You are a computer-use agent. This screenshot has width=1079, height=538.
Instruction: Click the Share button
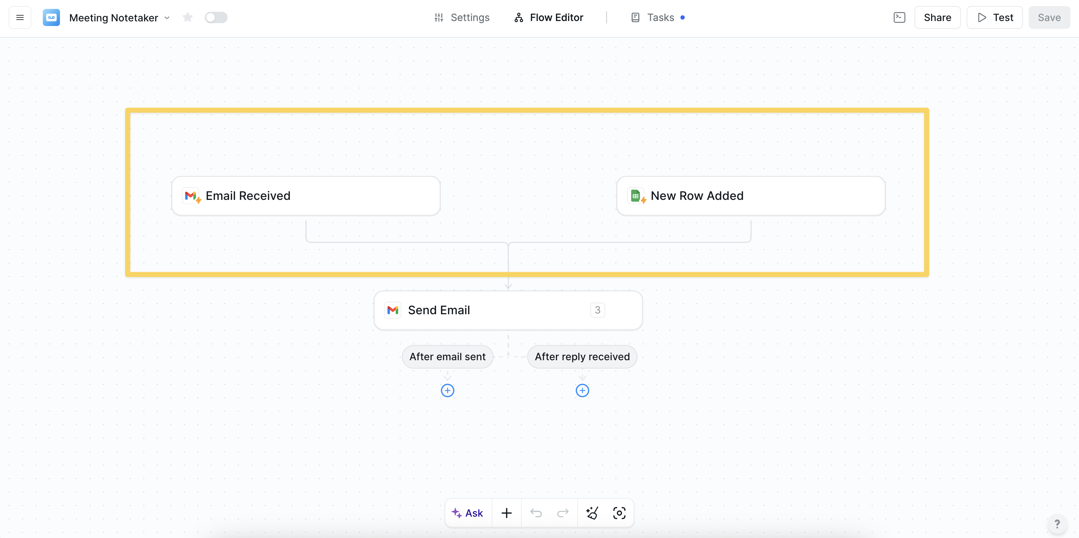pos(937,17)
